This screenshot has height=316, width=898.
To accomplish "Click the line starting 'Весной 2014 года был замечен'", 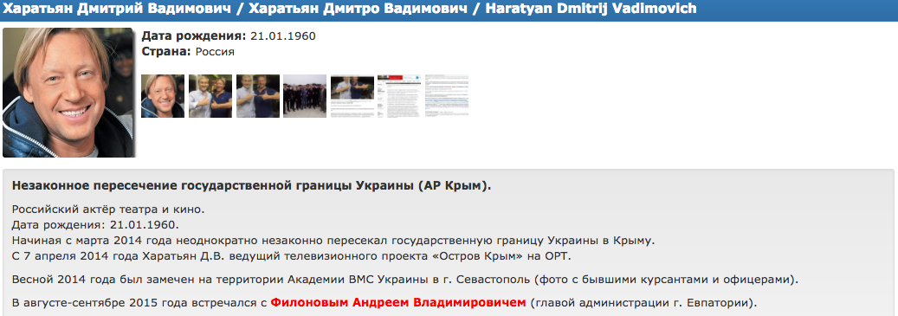I will (x=405, y=280).
